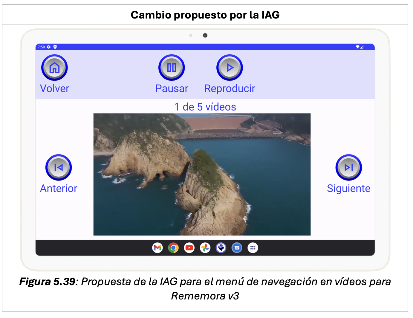This screenshot has height=318, width=413.
Task: Open YouTube from the taskbar
Action: click(x=189, y=248)
